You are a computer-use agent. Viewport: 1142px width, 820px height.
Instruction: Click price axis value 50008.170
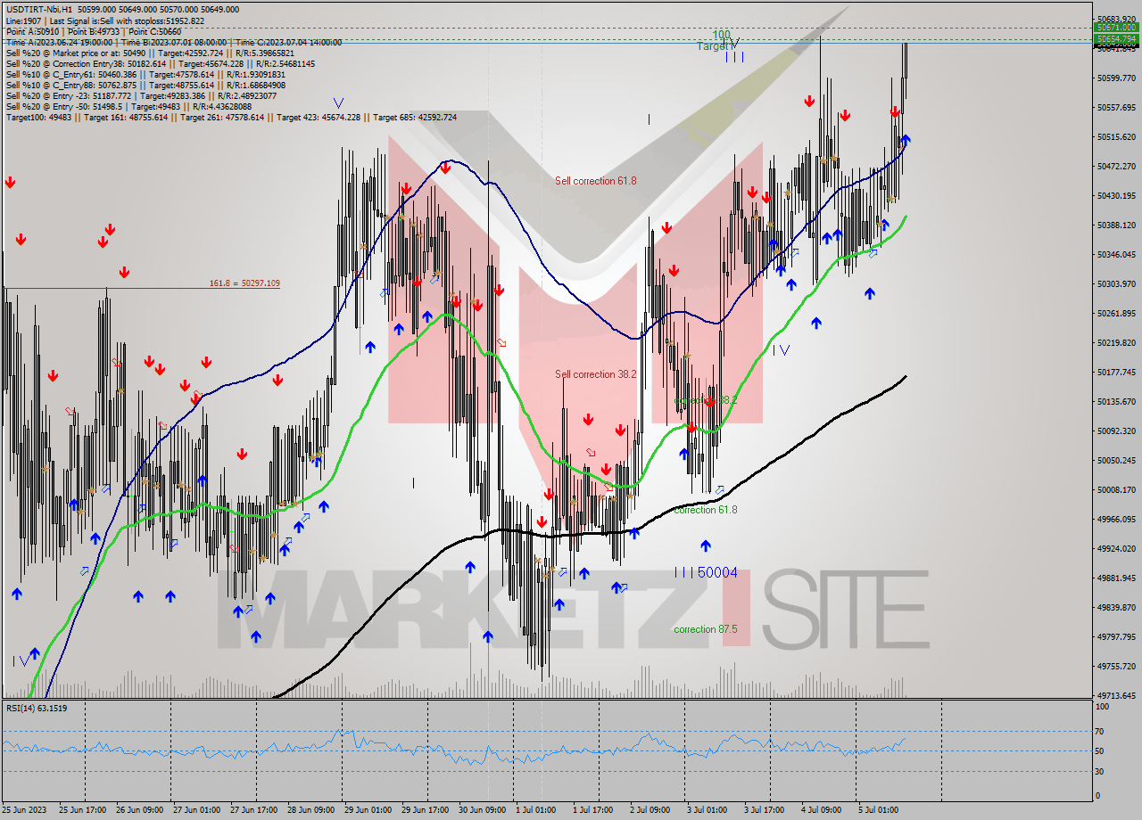[1116, 490]
